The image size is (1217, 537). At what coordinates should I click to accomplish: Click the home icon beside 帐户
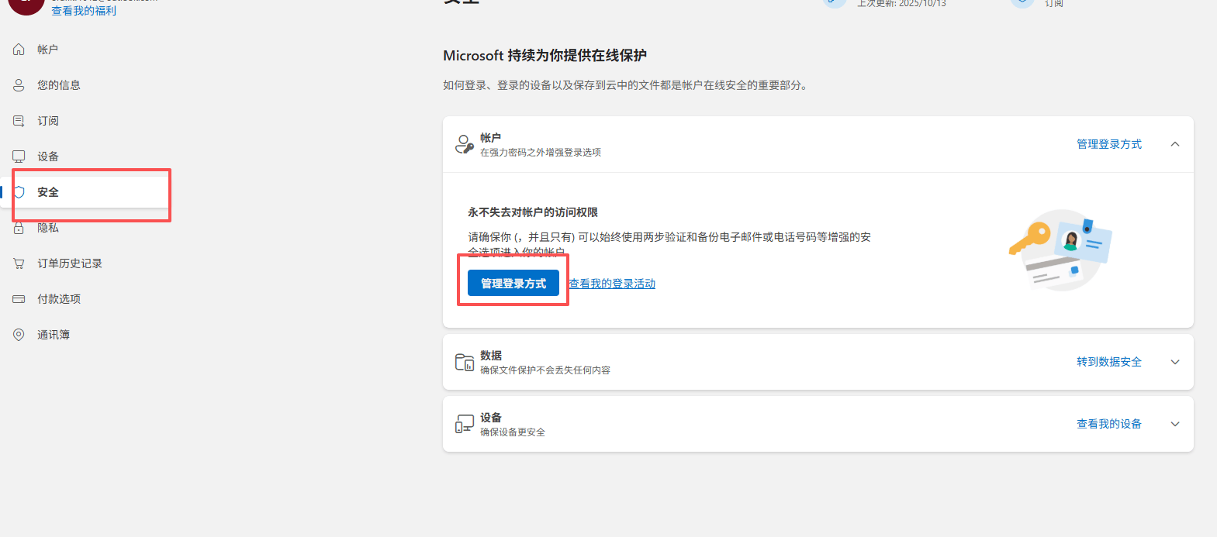19,50
